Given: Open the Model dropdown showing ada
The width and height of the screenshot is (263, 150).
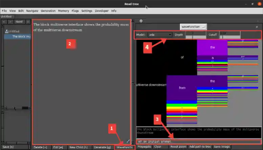Looking at the screenshot, I should (x=160, y=35).
